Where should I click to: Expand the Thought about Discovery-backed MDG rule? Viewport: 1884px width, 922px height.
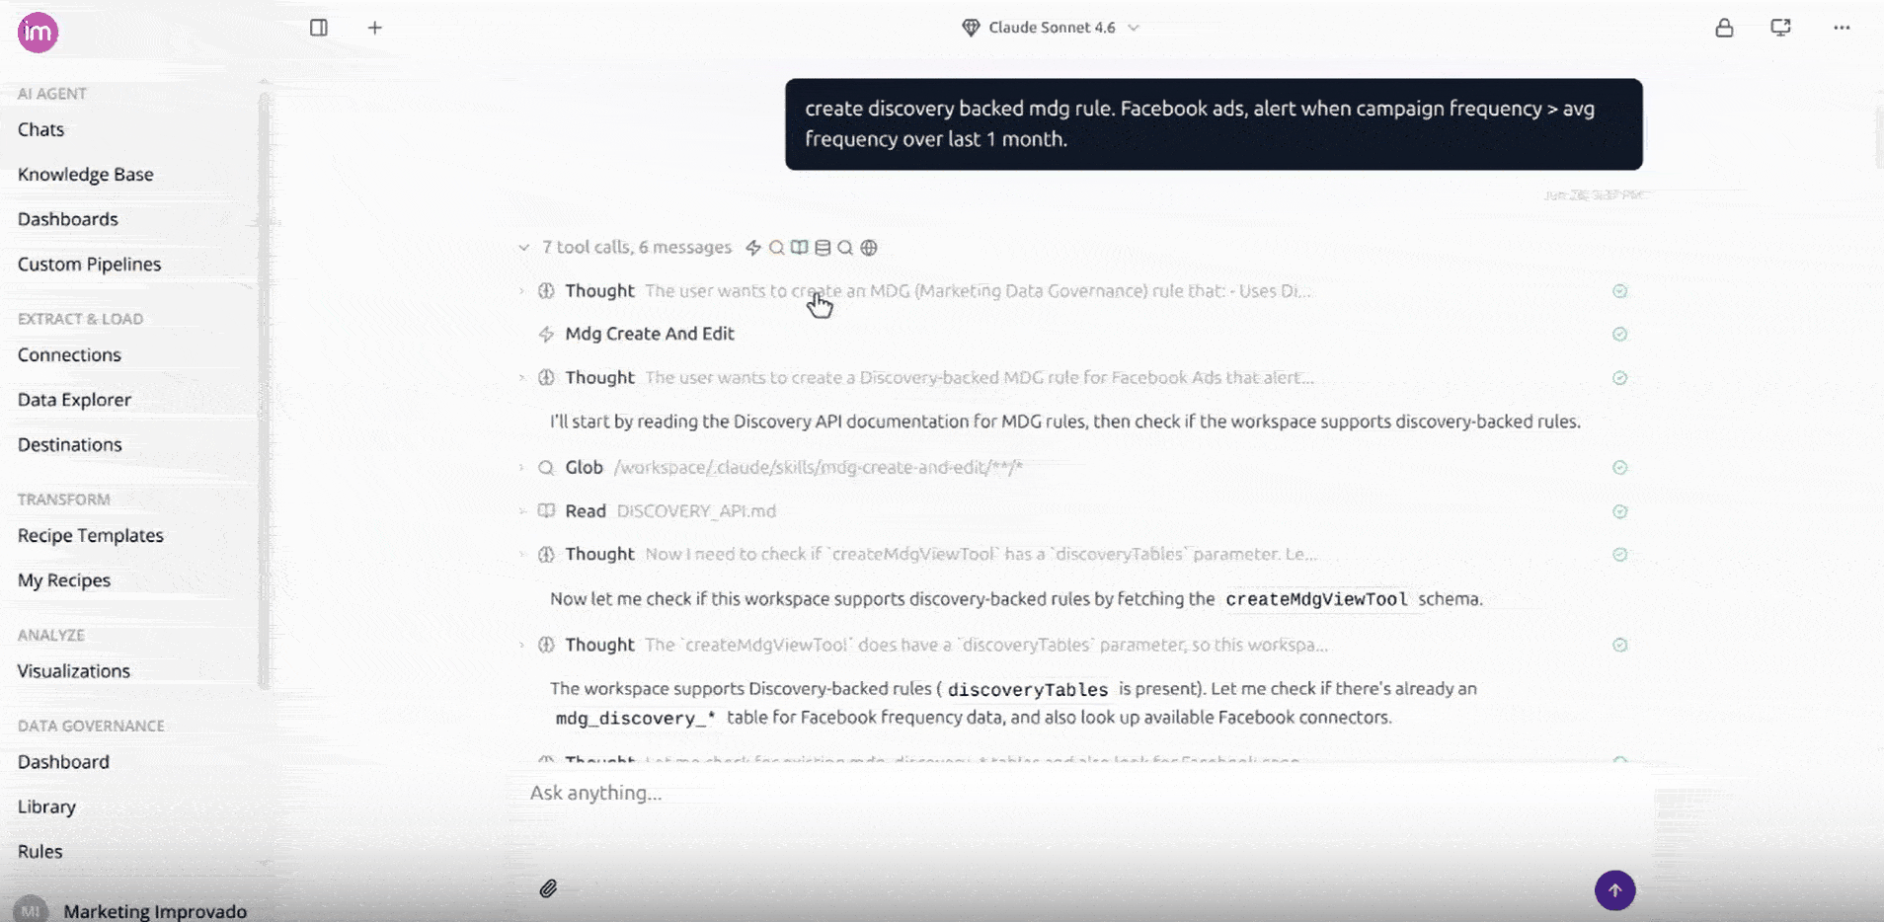[x=521, y=378]
